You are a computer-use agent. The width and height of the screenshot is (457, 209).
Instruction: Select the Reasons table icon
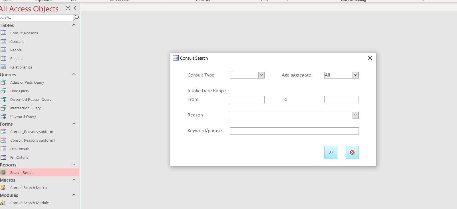click(x=3, y=59)
